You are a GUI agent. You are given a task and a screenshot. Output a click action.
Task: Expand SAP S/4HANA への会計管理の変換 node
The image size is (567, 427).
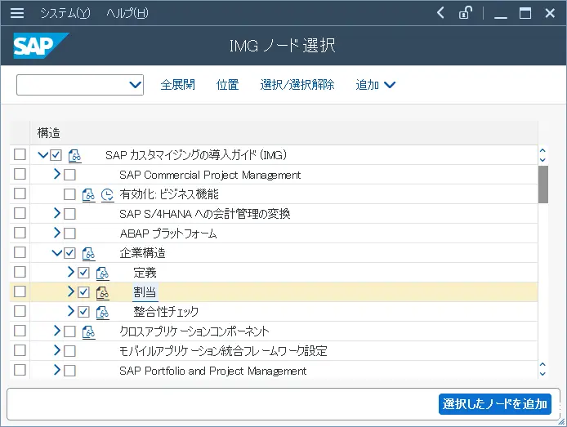[57, 213]
